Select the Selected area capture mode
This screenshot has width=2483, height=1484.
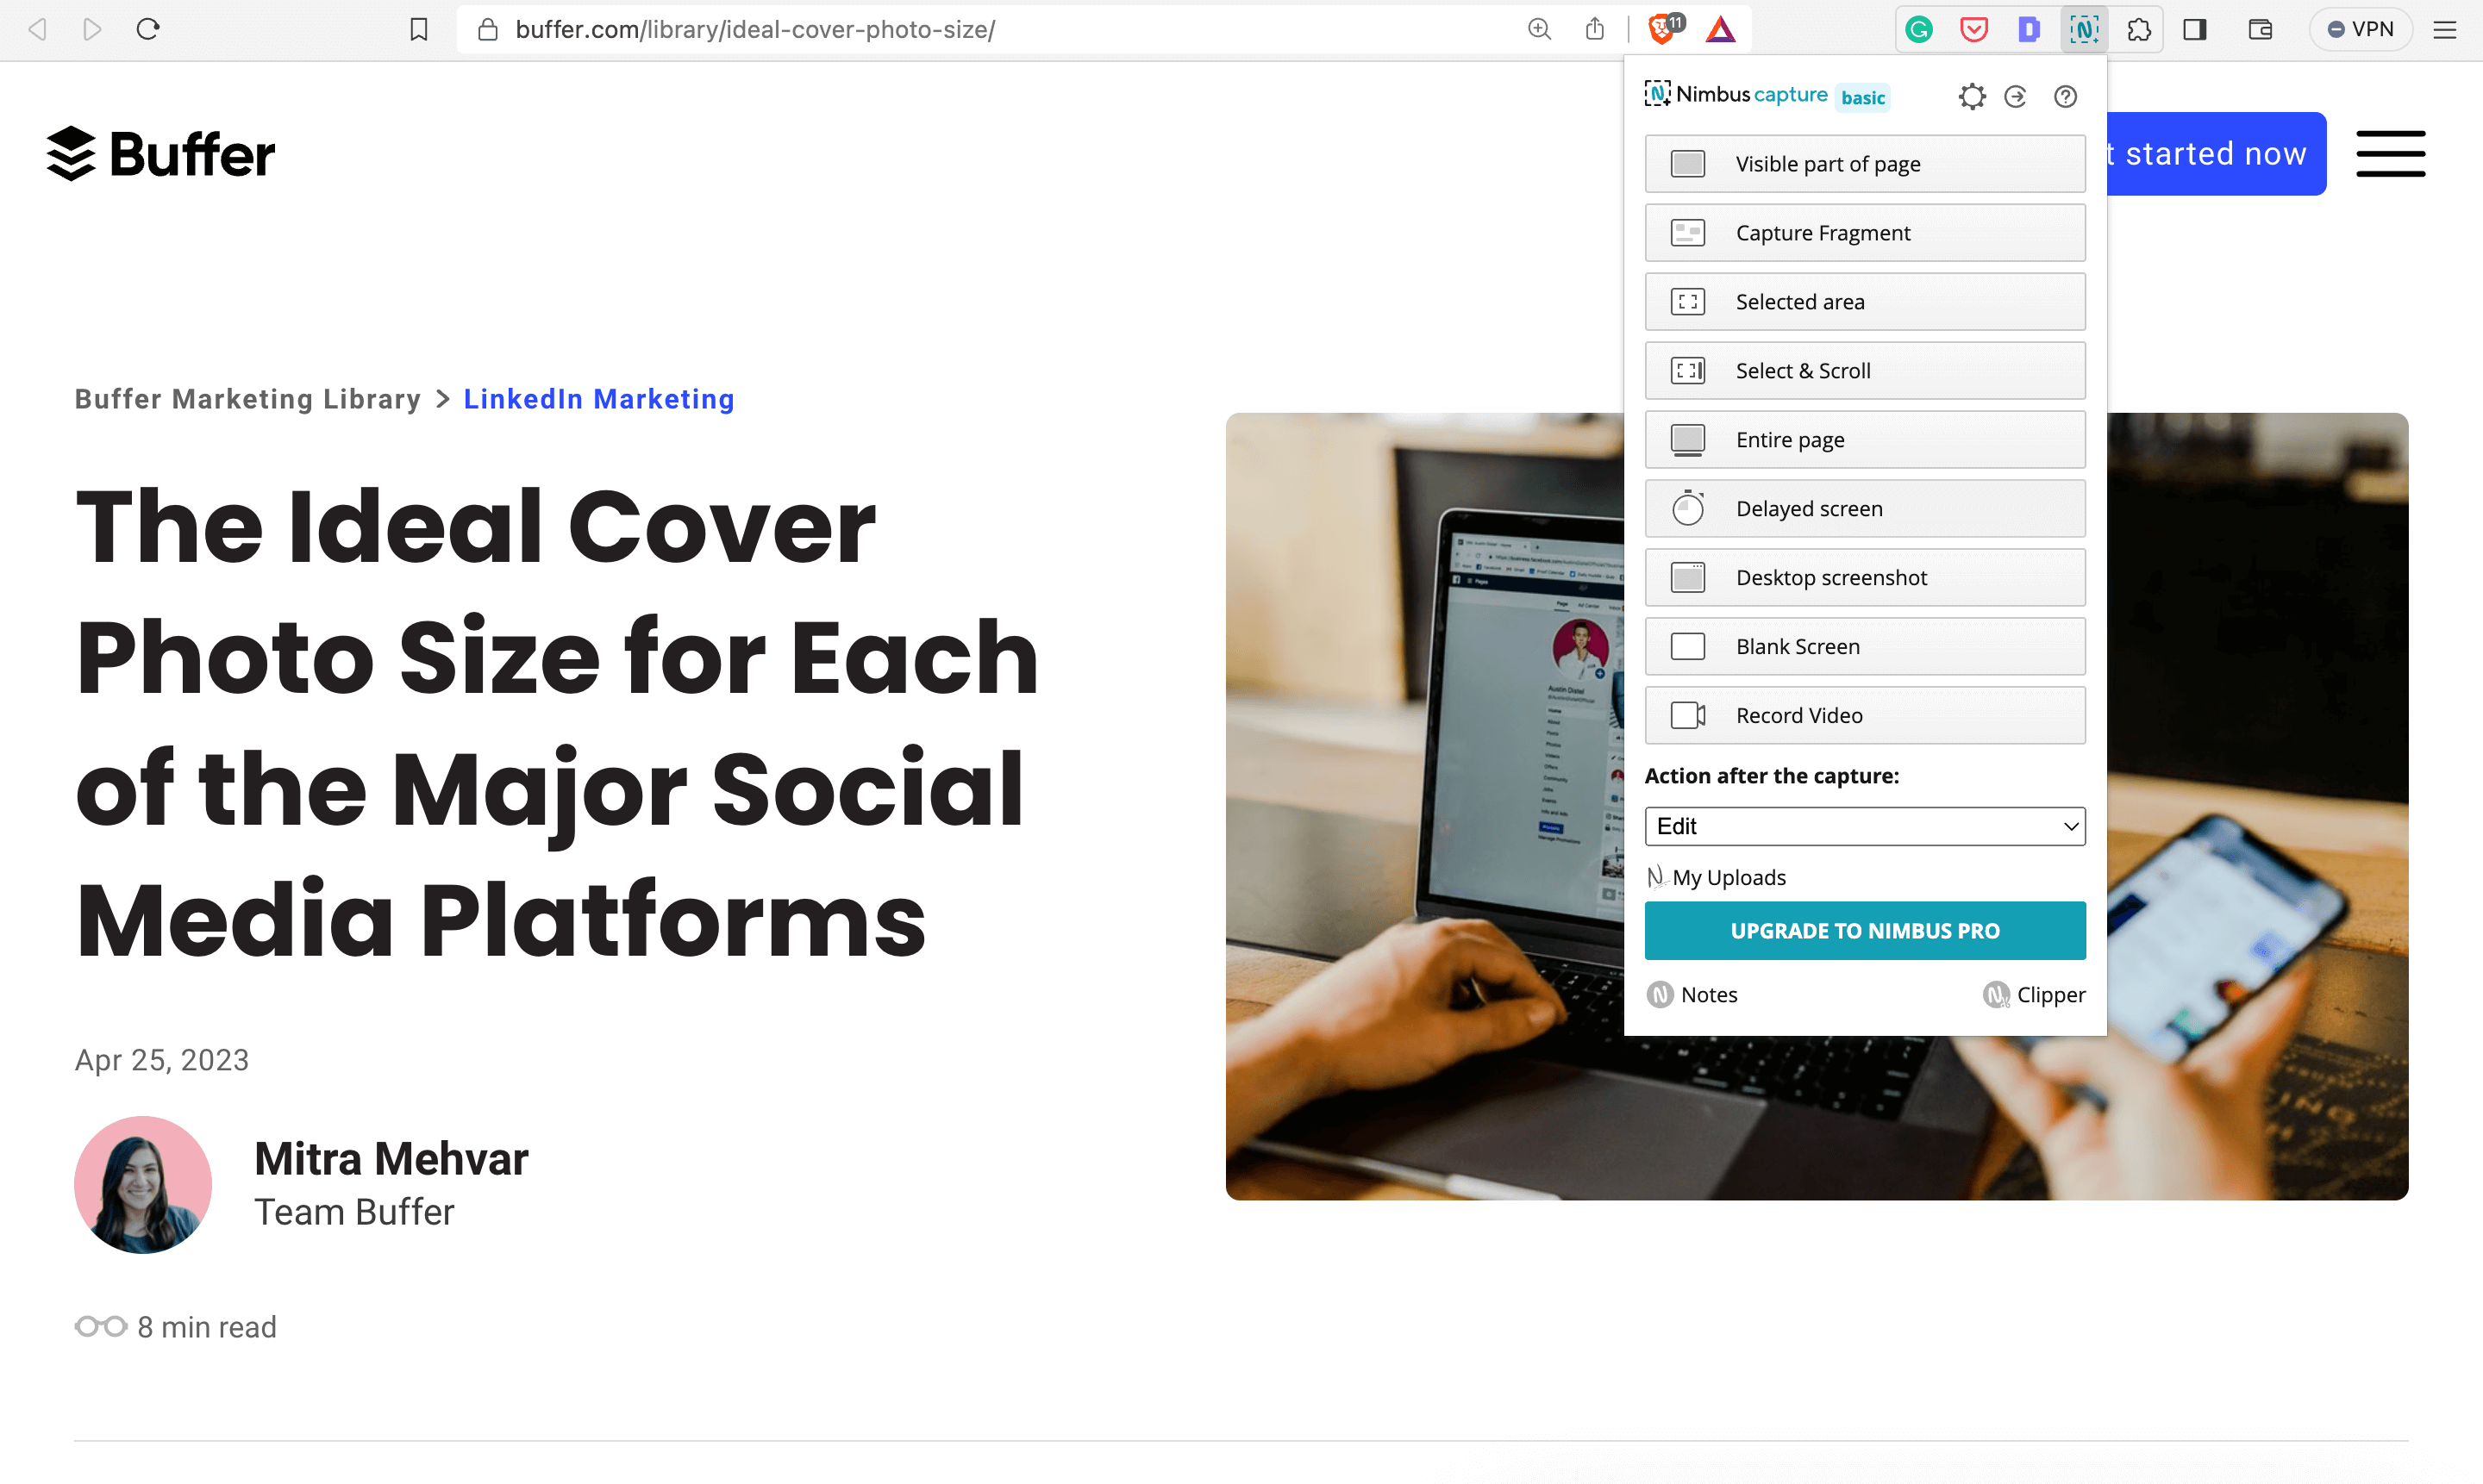click(1865, 300)
